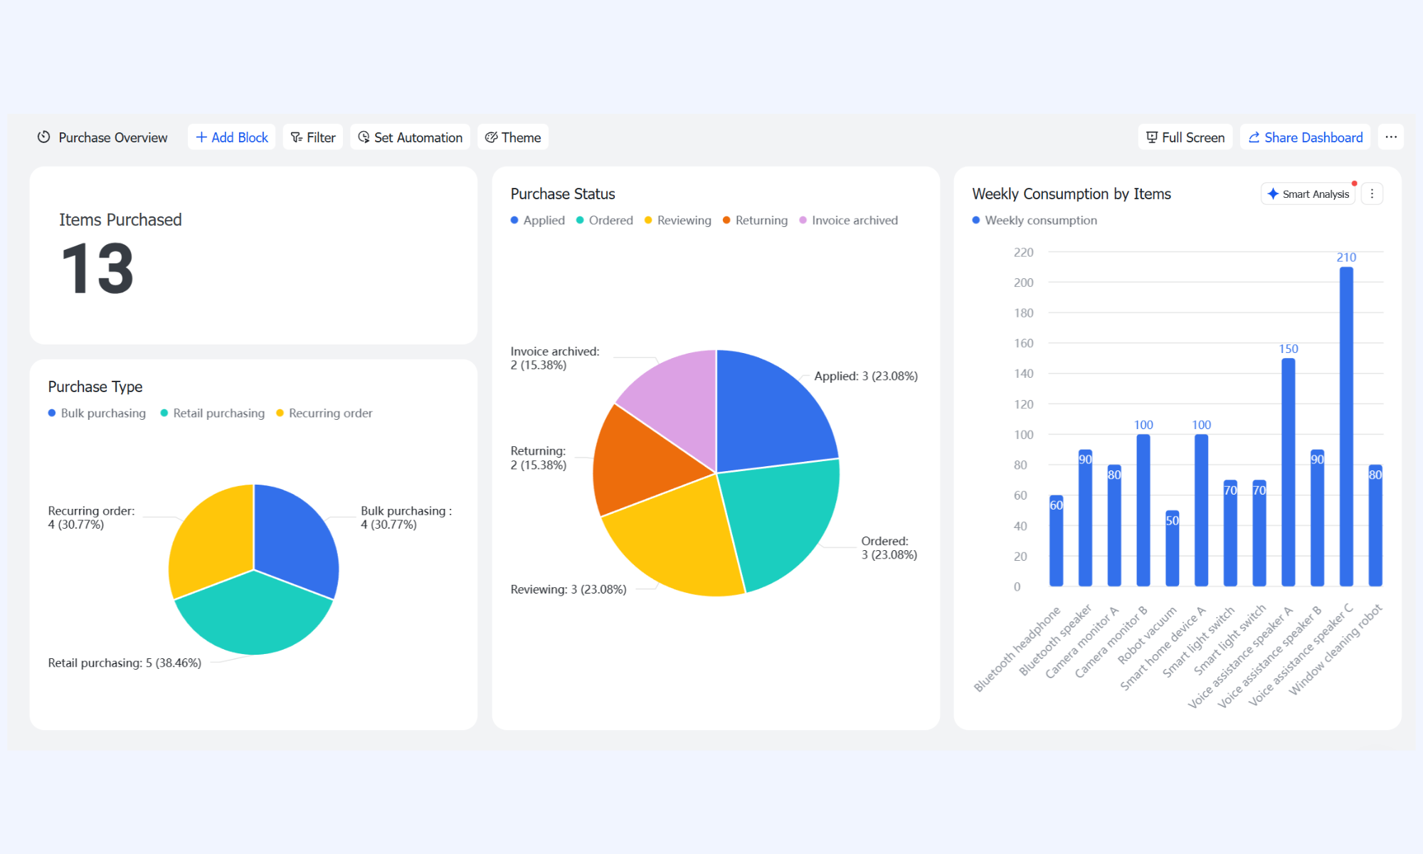Viewport: 1423px width, 854px height.
Task: Click the purple Invoice archived pie slice
Action: tap(676, 399)
